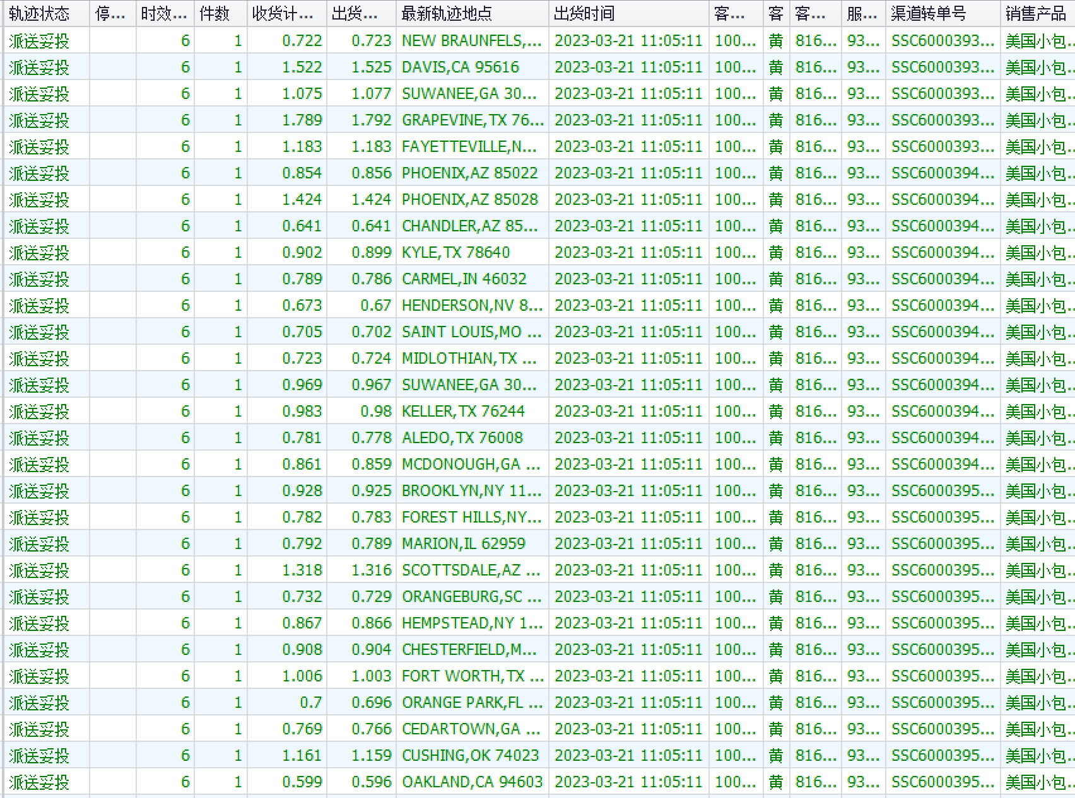The height and width of the screenshot is (798, 1075).
Task: Select the CEDARTOWN,GA cell
Action: [473, 729]
